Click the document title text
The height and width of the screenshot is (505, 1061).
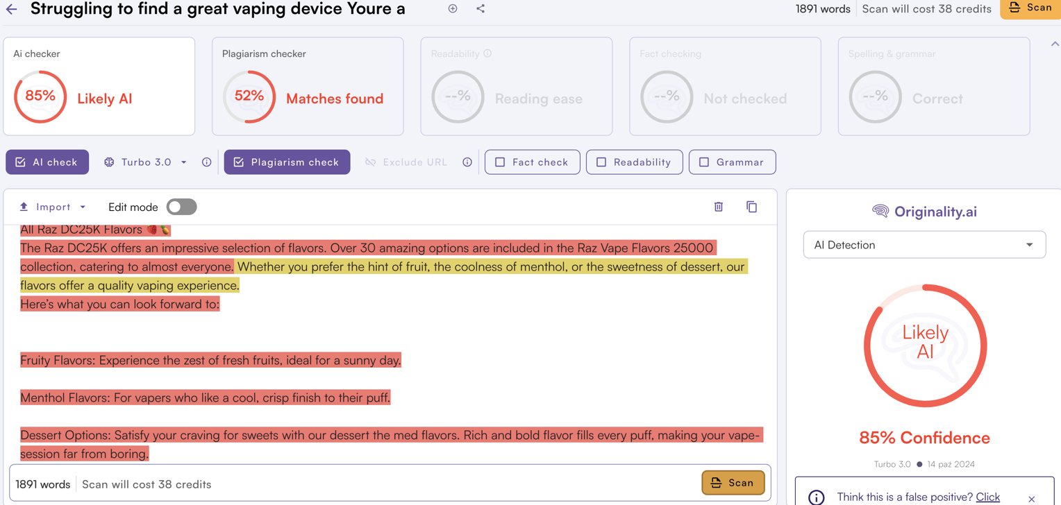(217, 9)
